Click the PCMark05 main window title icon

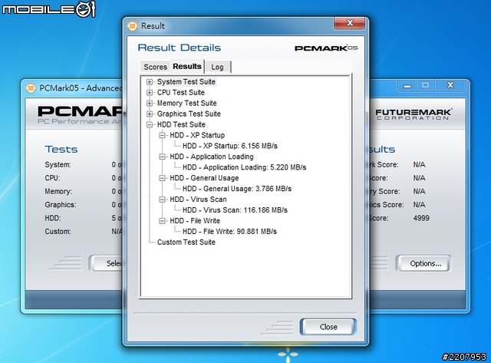click(x=31, y=88)
